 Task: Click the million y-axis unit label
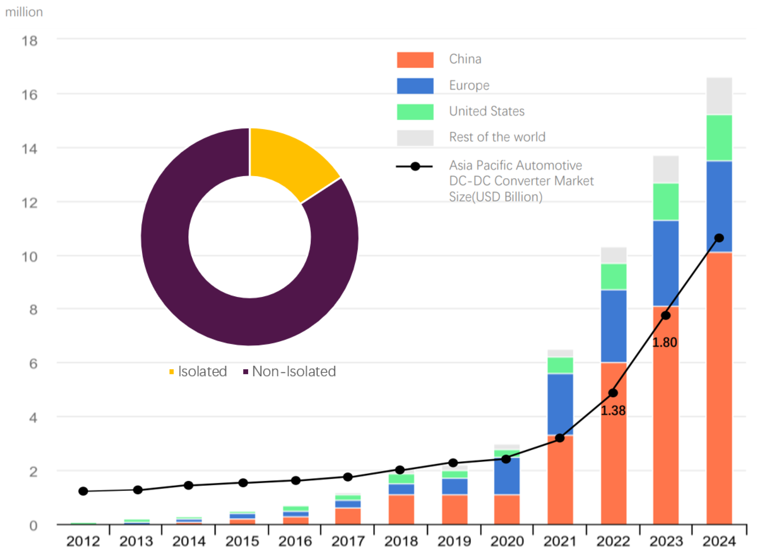coord(24,12)
